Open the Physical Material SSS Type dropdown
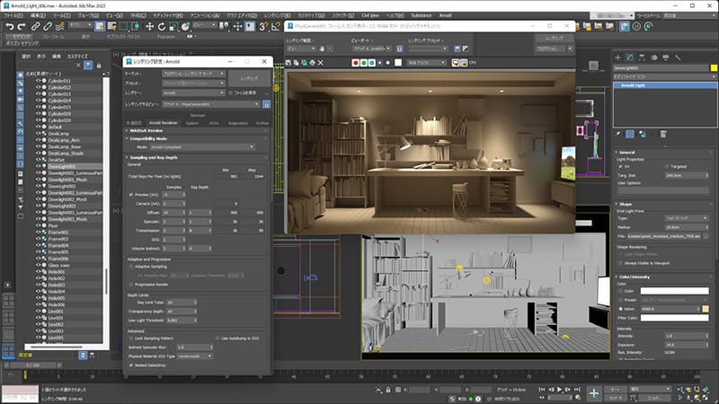719x404 pixels. click(195, 356)
